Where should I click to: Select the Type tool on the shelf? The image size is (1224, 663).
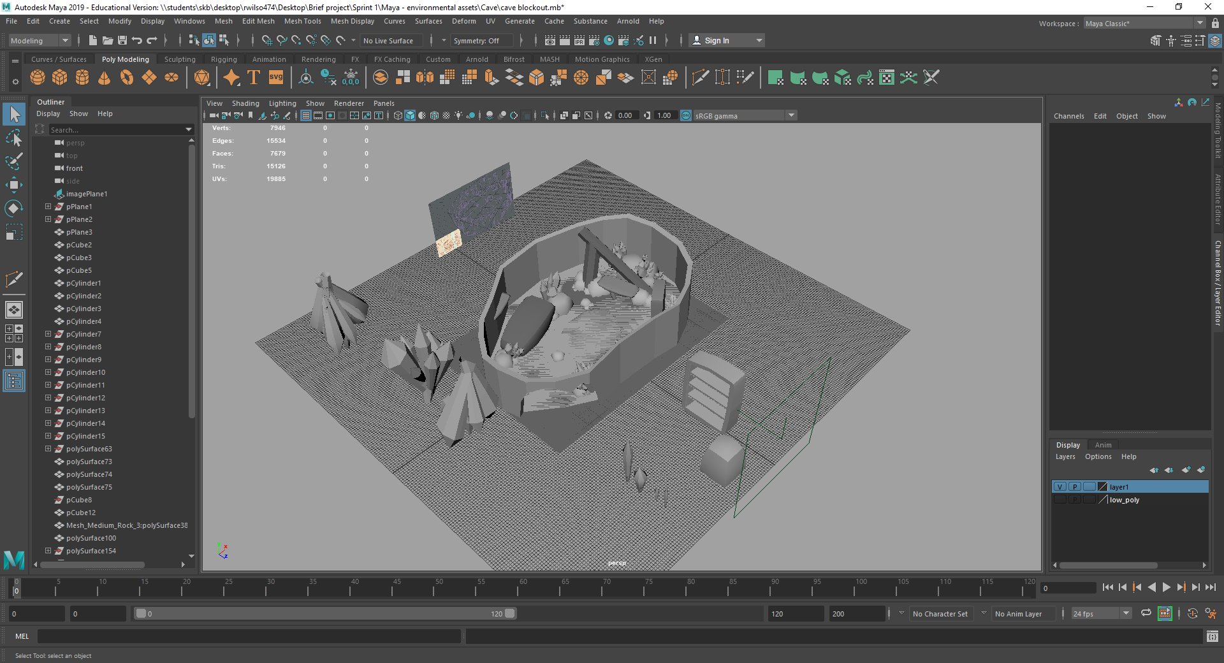(x=253, y=77)
